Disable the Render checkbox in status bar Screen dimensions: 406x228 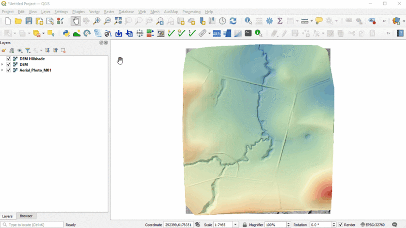(341, 224)
